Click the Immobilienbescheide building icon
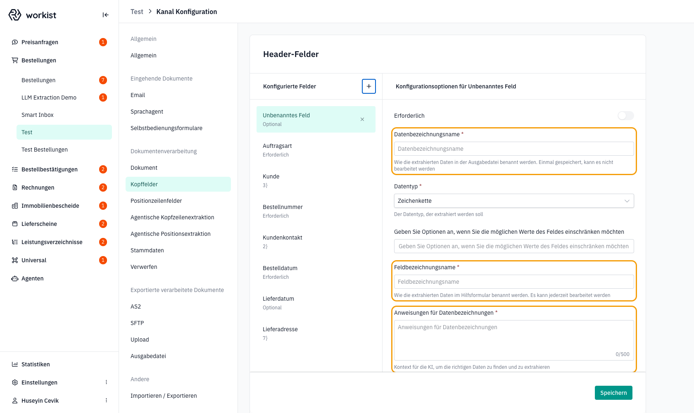This screenshot has height=413, width=694. tap(15, 206)
